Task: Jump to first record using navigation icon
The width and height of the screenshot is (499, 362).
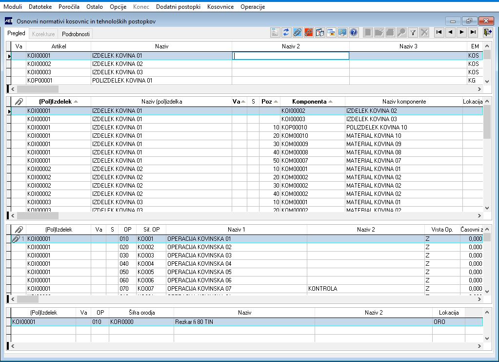Action: 439,32
